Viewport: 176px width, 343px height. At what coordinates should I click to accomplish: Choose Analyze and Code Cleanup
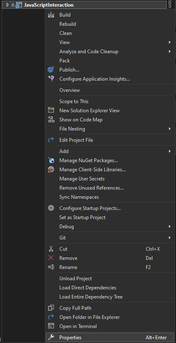[110, 52]
